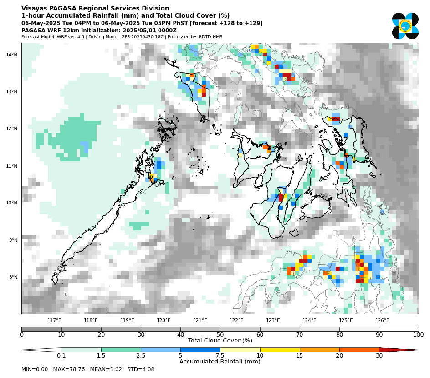Screen dimensions: 430x378
Task: Click the 13°N latitude label
Action: tap(11, 92)
